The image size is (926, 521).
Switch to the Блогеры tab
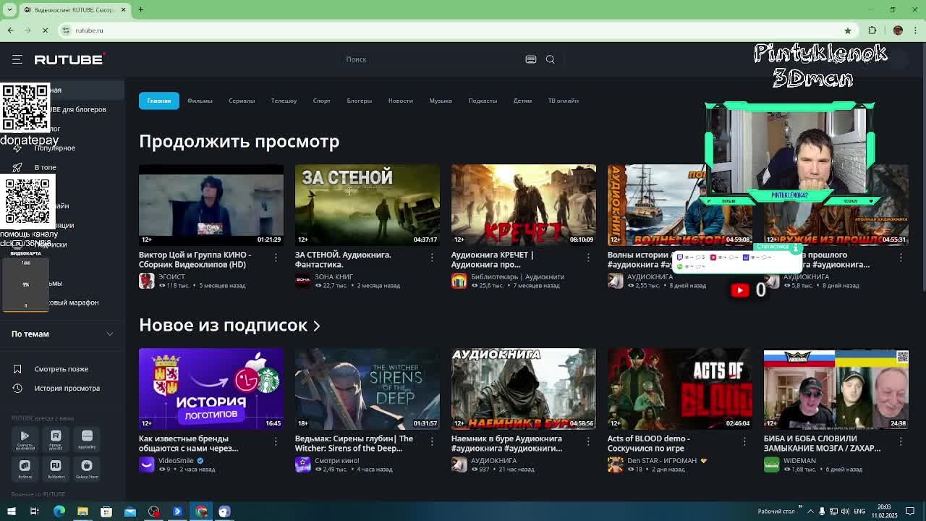pyautogui.click(x=359, y=101)
